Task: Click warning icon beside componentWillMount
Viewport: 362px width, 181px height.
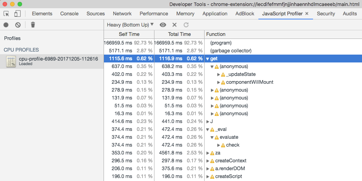Action: [223, 82]
